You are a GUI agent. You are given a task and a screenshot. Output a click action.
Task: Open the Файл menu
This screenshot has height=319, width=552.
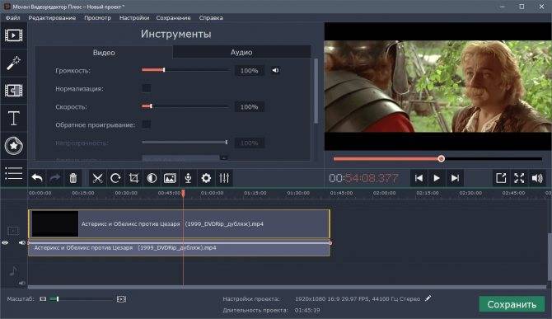tap(12, 17)
